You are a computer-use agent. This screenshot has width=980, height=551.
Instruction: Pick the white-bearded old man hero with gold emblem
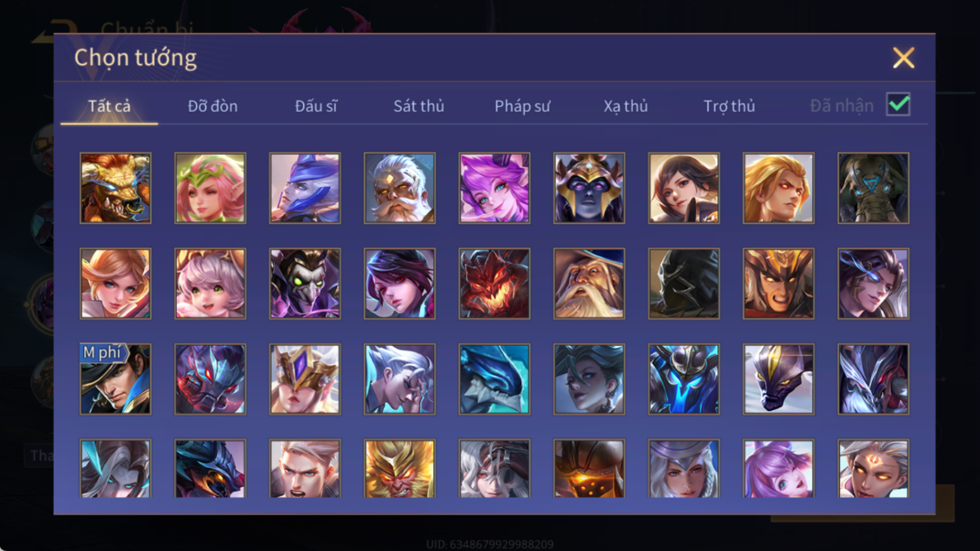click(x=399, y=188)
